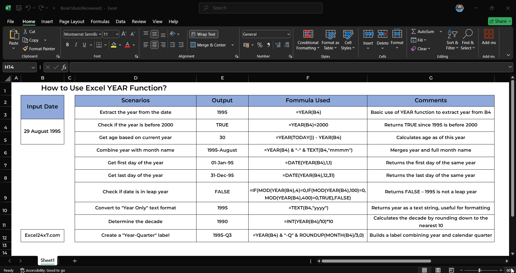Open the Add-ins icon

click(489, 34)
